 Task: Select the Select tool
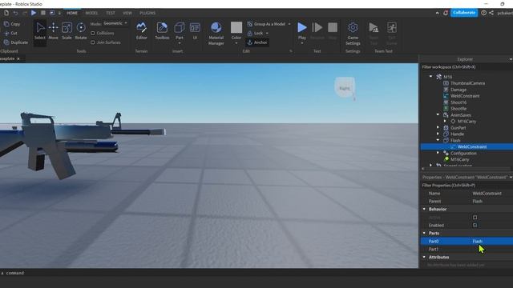40,31
